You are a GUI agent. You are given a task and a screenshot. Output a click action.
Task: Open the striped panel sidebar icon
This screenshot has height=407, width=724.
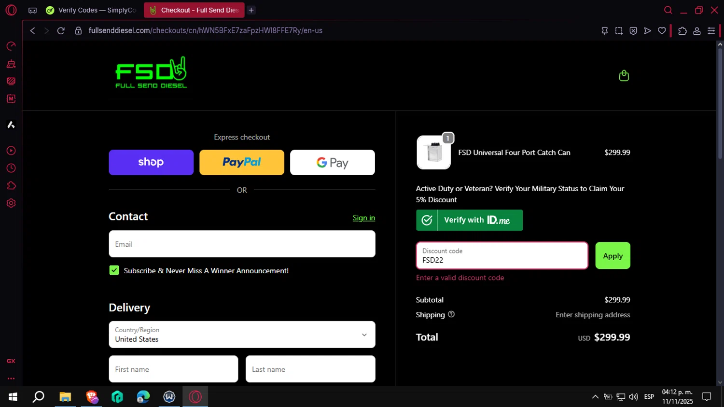click(11, 81)
